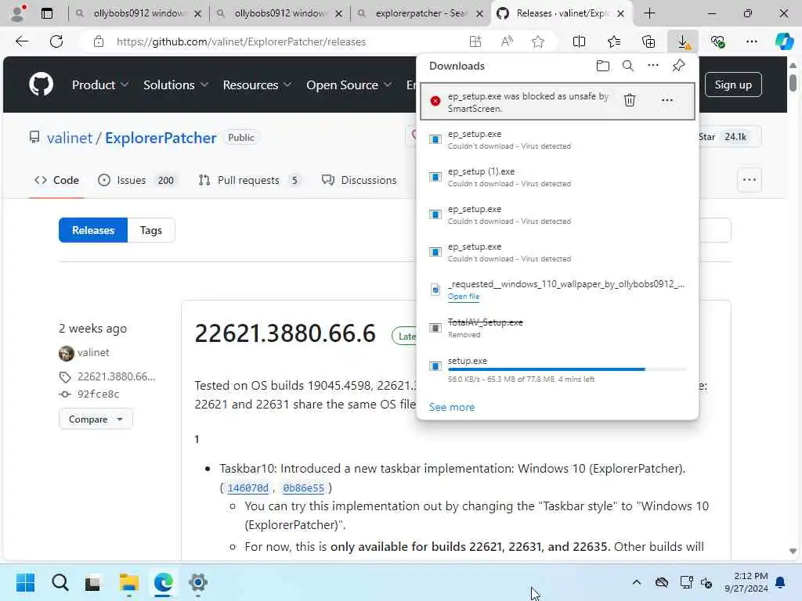802x601 pixels.
Task: Open commit 92fce8c link
Action: (98, 394)
